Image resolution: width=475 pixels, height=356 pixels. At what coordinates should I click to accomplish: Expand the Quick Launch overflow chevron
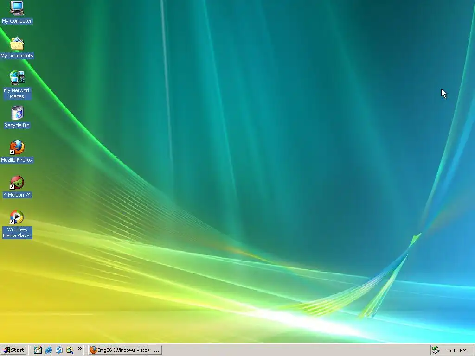click(80, 349)
